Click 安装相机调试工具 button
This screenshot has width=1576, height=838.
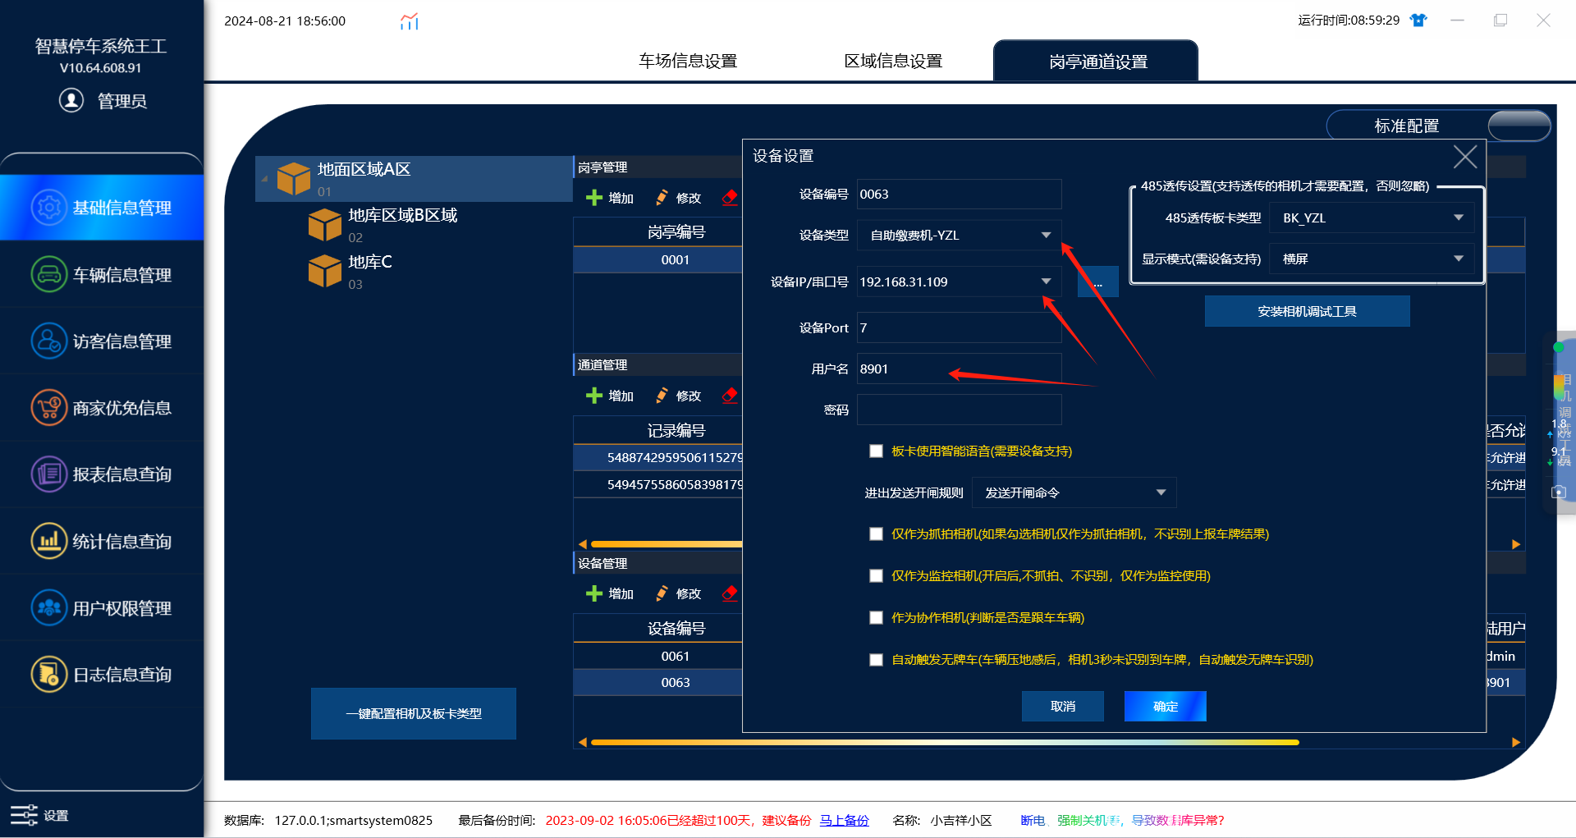pyautogui.click(x=1307, y=311)
